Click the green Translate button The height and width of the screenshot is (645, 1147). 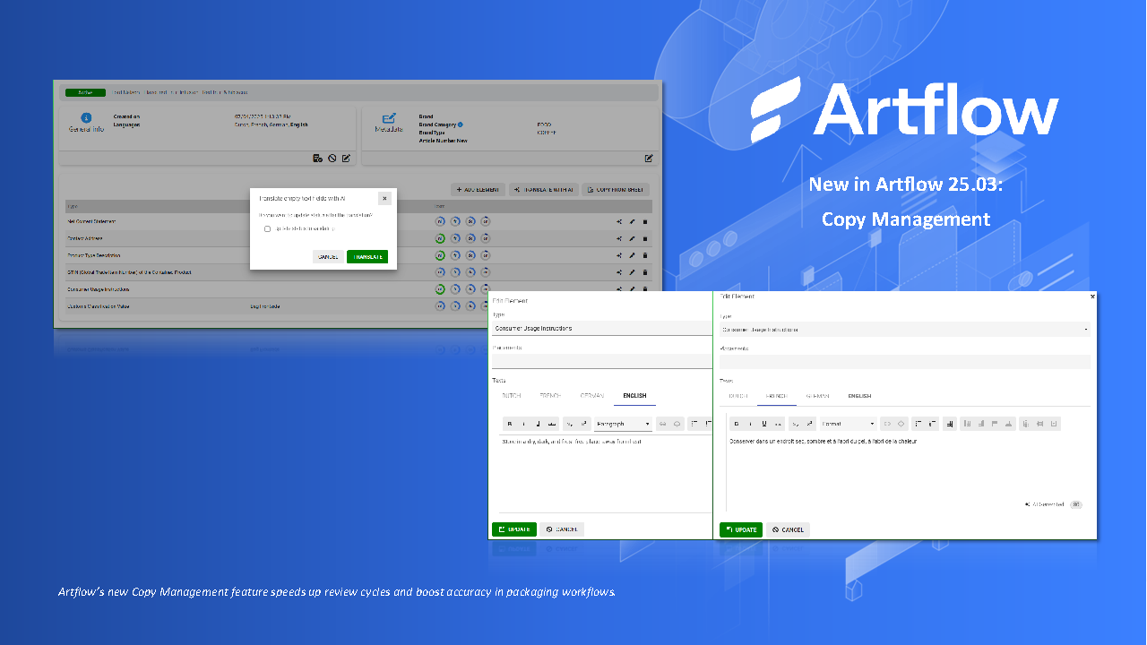click(x=367, y=256)
